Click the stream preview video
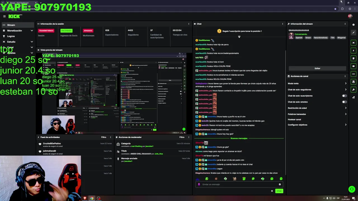The width and height of the screenshot is (358, 201). pyautogui.click(x=114, y=94)
